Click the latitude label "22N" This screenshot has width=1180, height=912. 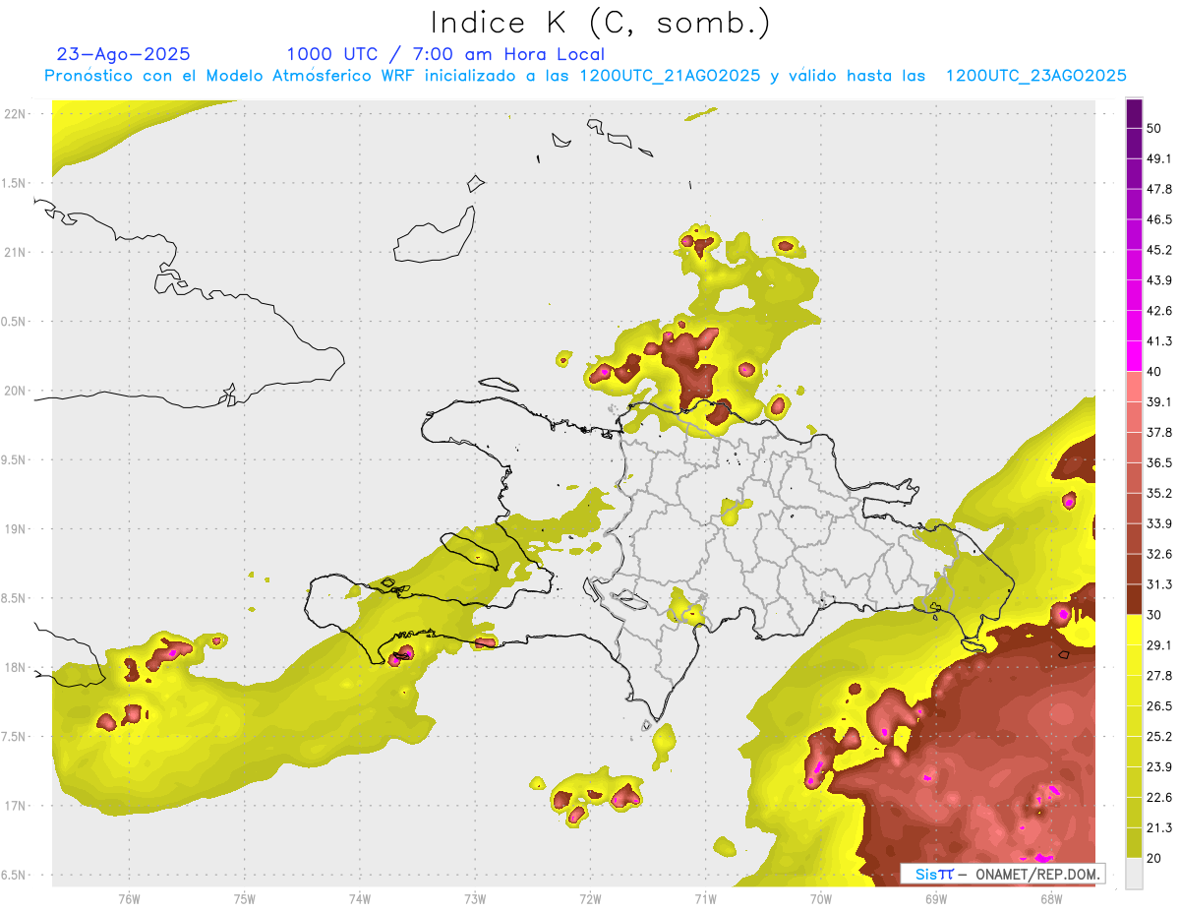click(16, 114)
